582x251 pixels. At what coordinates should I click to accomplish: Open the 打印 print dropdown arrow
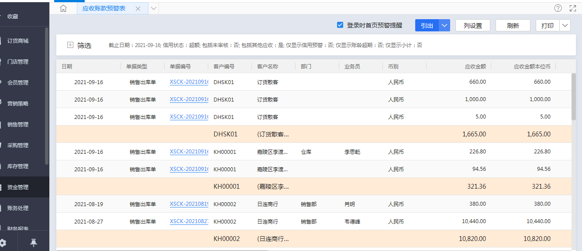click(565, 26)
